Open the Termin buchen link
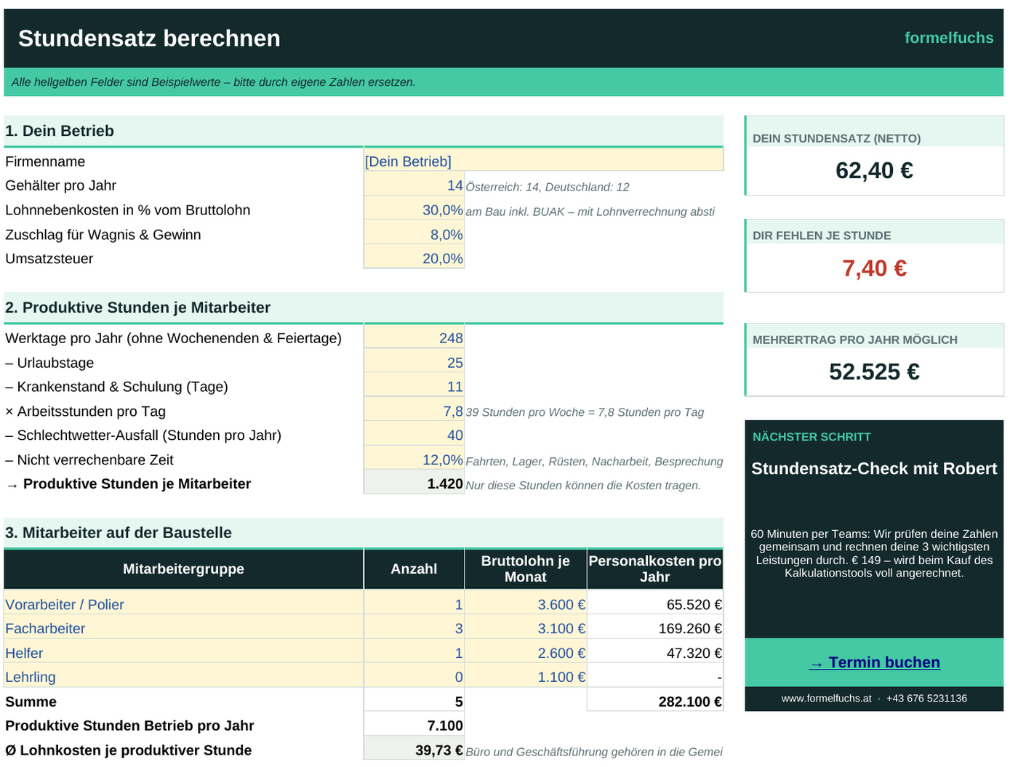The height and width of the screenshot is (767, 1018). [874, 662]
